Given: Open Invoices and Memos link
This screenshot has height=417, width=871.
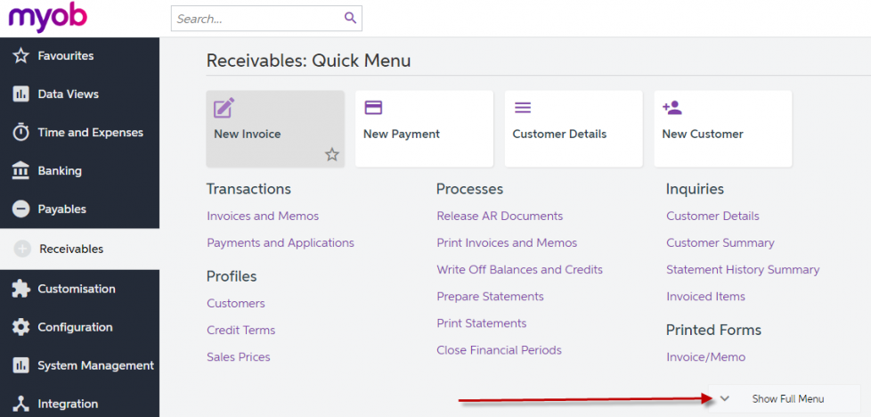Looking at the screenshot, I should 263,216.
